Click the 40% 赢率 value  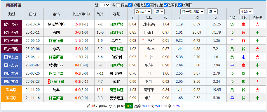[x=146, y=106]
